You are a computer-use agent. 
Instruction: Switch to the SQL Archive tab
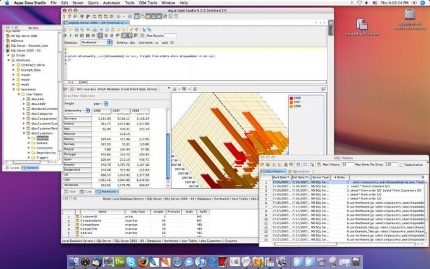click(x=298, y=172)
